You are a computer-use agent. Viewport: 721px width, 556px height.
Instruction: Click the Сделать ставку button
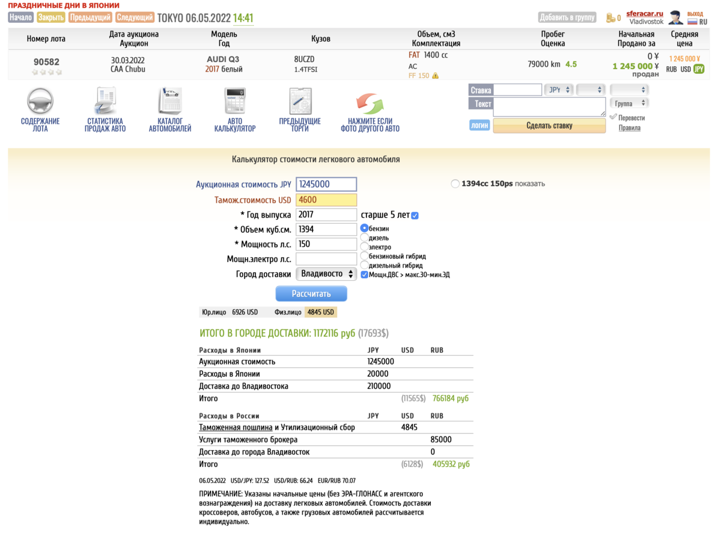click(549, 126)
